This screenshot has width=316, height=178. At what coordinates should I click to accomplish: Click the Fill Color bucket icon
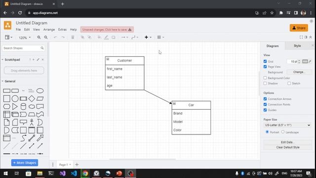point(99,38)
